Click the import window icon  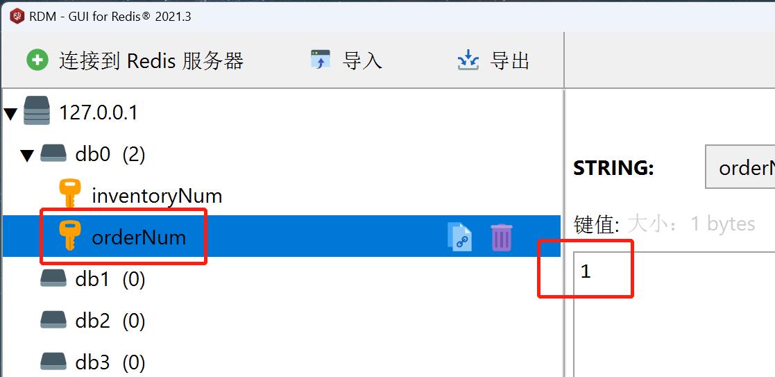321,60
